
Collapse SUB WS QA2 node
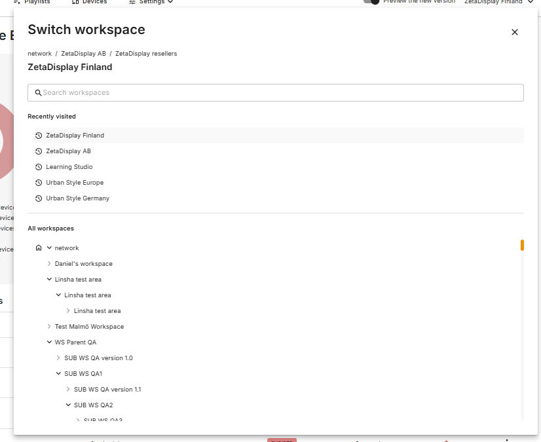click(68, 405)
